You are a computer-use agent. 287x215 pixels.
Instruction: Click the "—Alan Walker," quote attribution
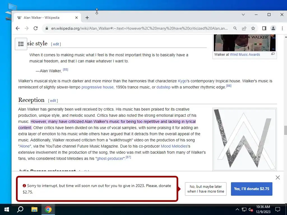(x=49, y=71)
